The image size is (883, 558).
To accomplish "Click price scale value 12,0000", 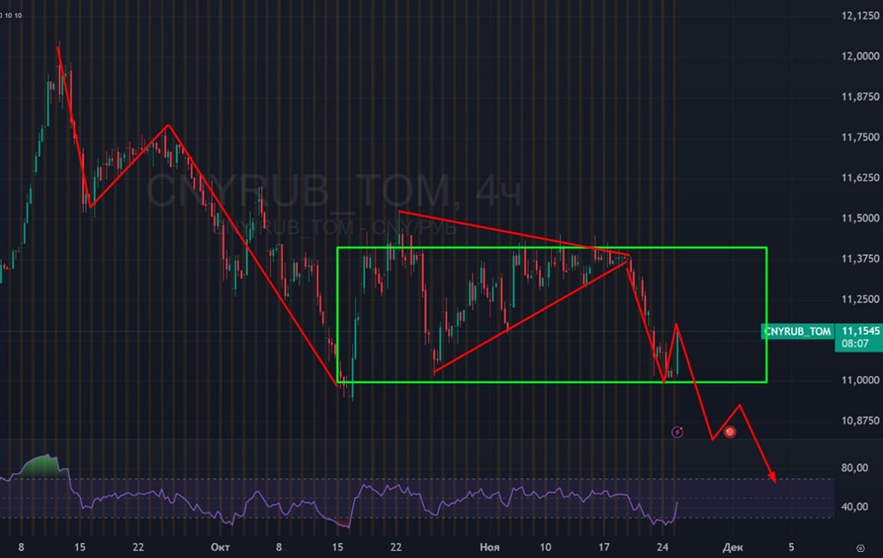I will [x=860, y=57].
